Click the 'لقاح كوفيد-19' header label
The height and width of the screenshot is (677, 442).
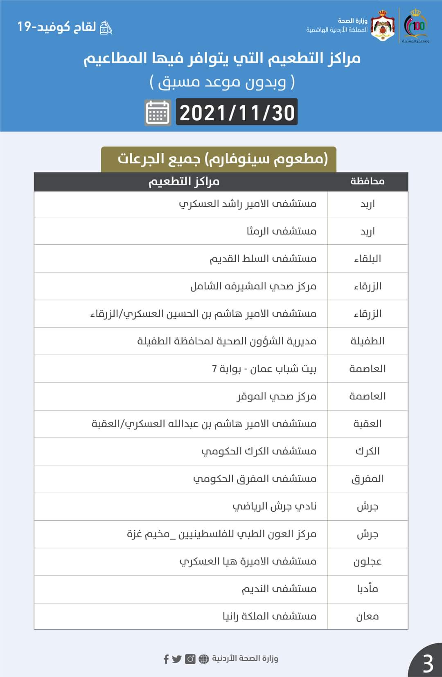(56, 27)
